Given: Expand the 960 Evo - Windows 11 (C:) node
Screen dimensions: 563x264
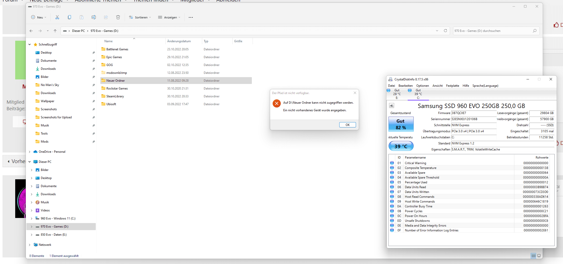Looking at the screenshot, I should coord(32,218).
